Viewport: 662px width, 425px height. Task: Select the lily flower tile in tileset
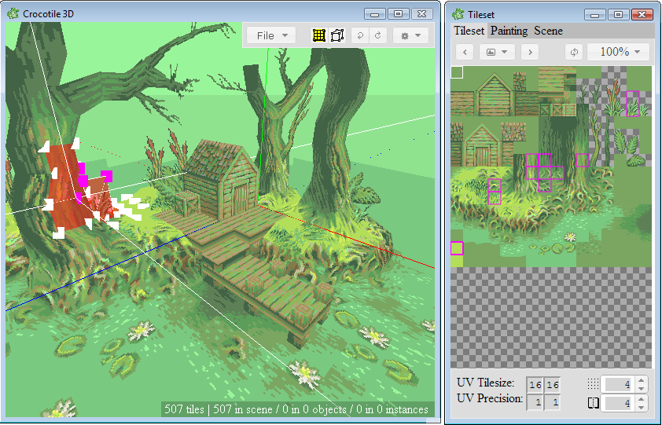570,236
